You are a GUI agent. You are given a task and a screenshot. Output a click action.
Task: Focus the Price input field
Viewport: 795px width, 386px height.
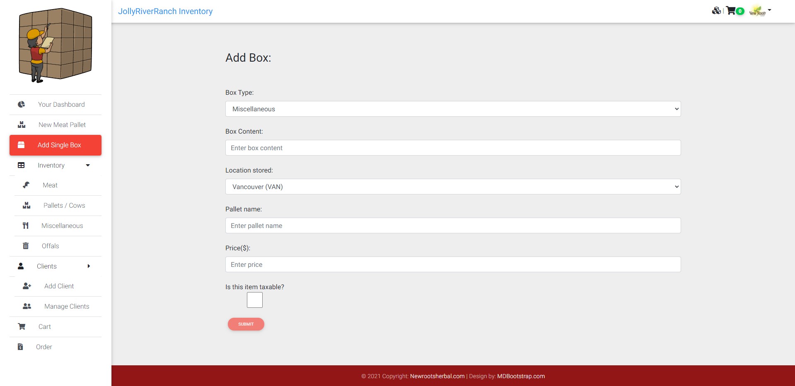click(453, 264)
